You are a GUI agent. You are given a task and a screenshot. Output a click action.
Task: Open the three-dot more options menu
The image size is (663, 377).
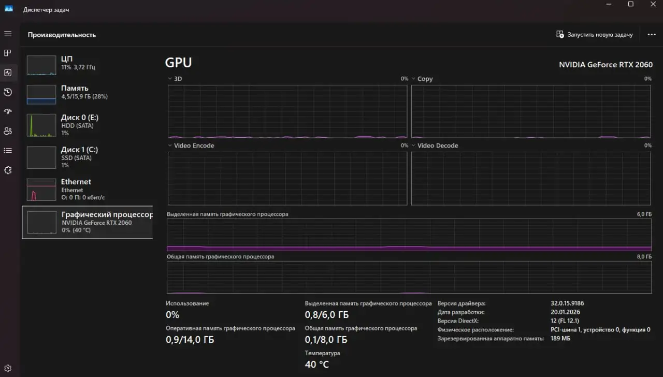click(x=652, y=35)
